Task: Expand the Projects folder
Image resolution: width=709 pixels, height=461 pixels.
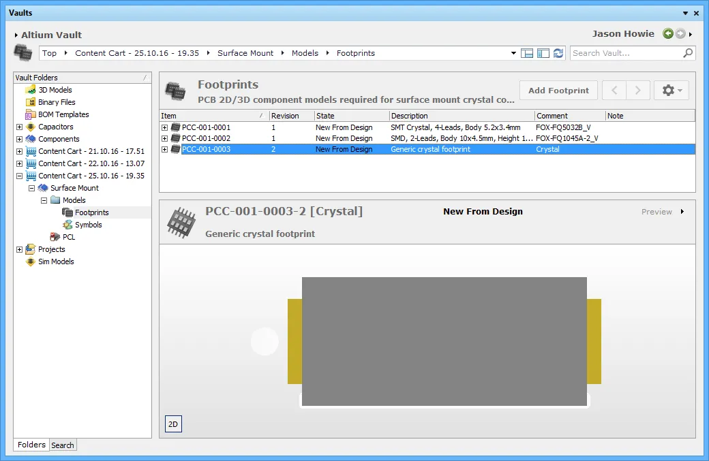Action: coord(20,249)
